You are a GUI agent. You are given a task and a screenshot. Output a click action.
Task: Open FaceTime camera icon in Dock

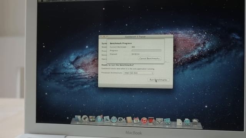[121, 120]
